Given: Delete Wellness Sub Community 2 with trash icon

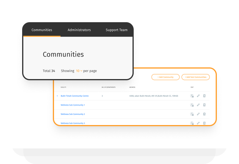Looking at the screenshot, I should pyautogui.click(x=204, y=114).
